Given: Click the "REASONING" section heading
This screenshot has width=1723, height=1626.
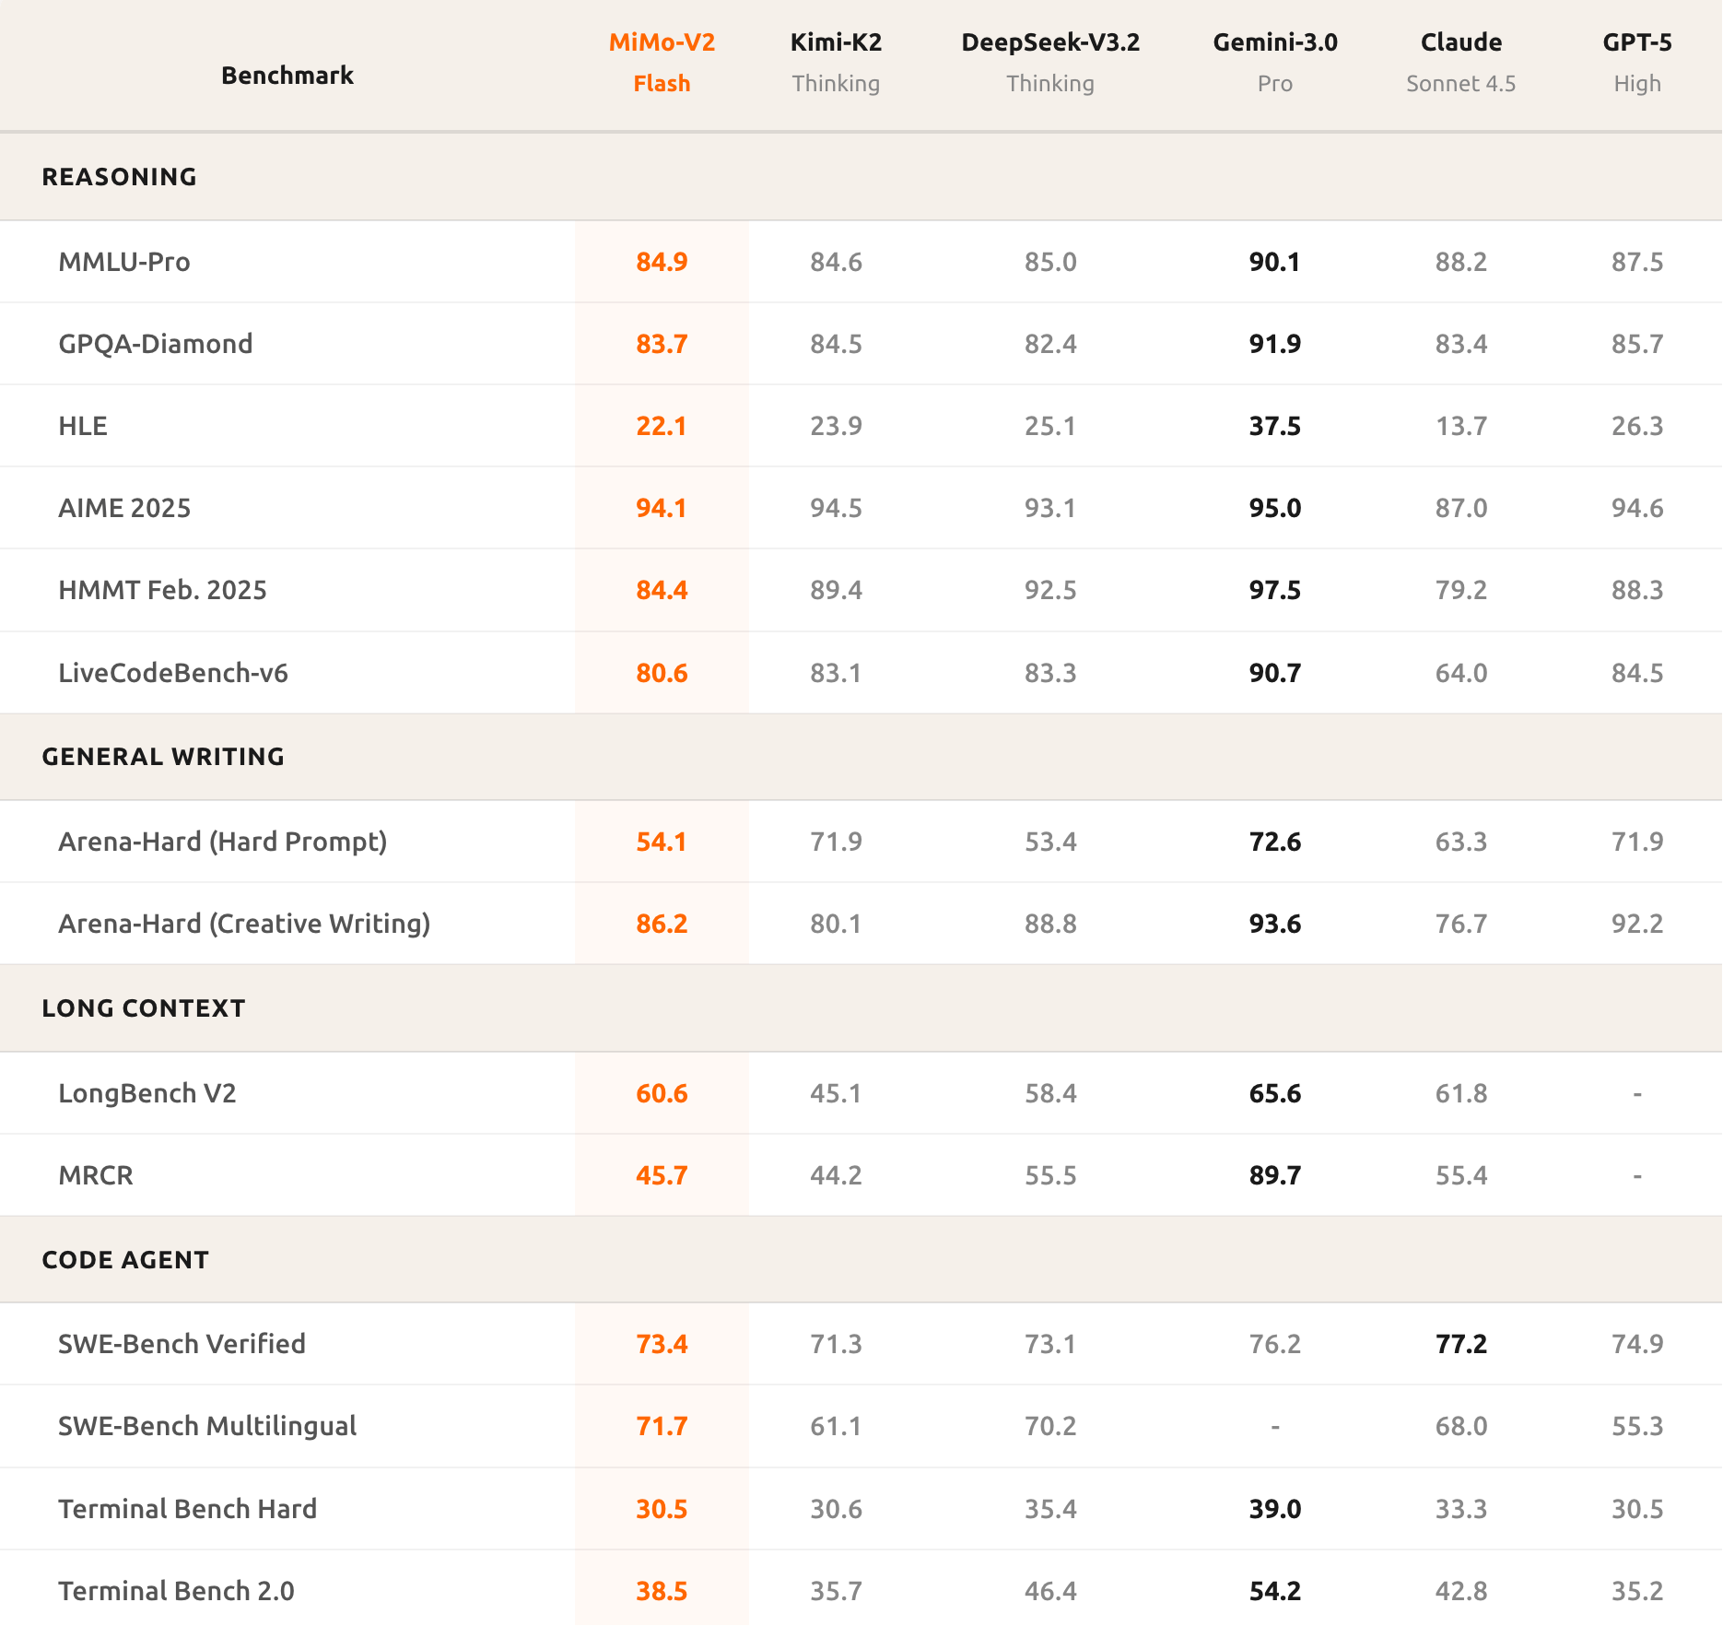Looking at the screenshot, I should pyautogui.click(x=120, y=177).
